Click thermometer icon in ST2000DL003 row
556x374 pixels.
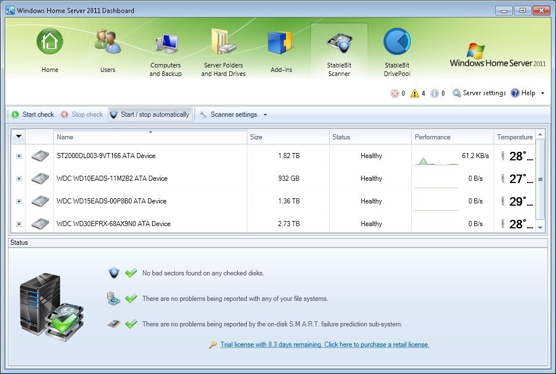(x=503, y=156)
